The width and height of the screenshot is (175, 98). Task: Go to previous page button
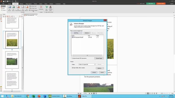[81, 93]
